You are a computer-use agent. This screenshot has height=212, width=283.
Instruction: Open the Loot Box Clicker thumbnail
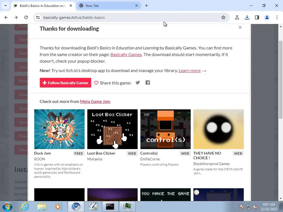[112, 129]
